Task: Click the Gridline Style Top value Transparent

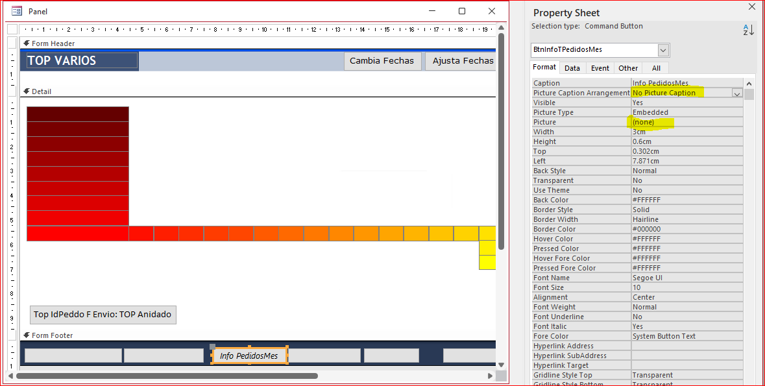Action: (x=687, y=375)
